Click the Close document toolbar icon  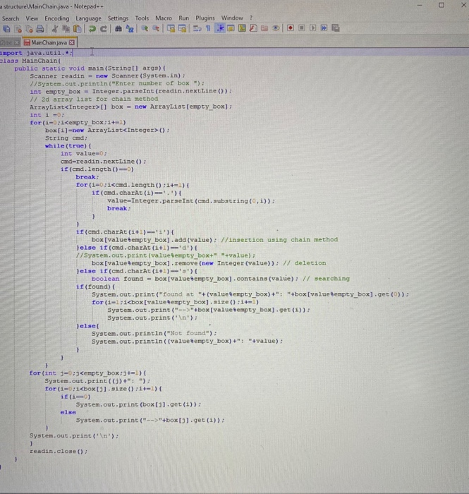click(x=18, y=29)
